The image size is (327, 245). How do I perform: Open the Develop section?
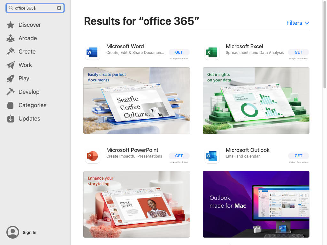click(29, 92)
